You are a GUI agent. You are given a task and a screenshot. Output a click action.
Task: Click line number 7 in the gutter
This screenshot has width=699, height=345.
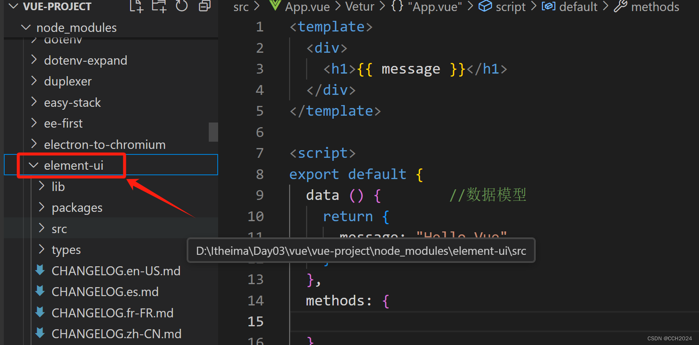coord(260,153)
